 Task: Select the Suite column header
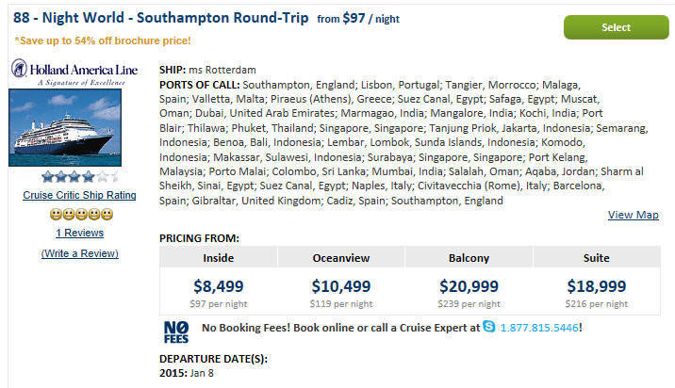(x=596, y=258)
